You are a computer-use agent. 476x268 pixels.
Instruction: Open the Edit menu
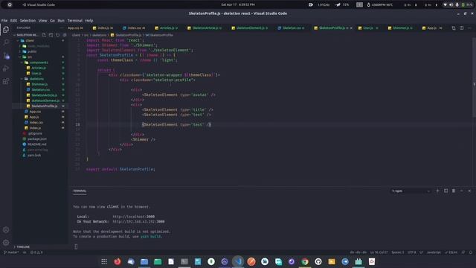13,21
